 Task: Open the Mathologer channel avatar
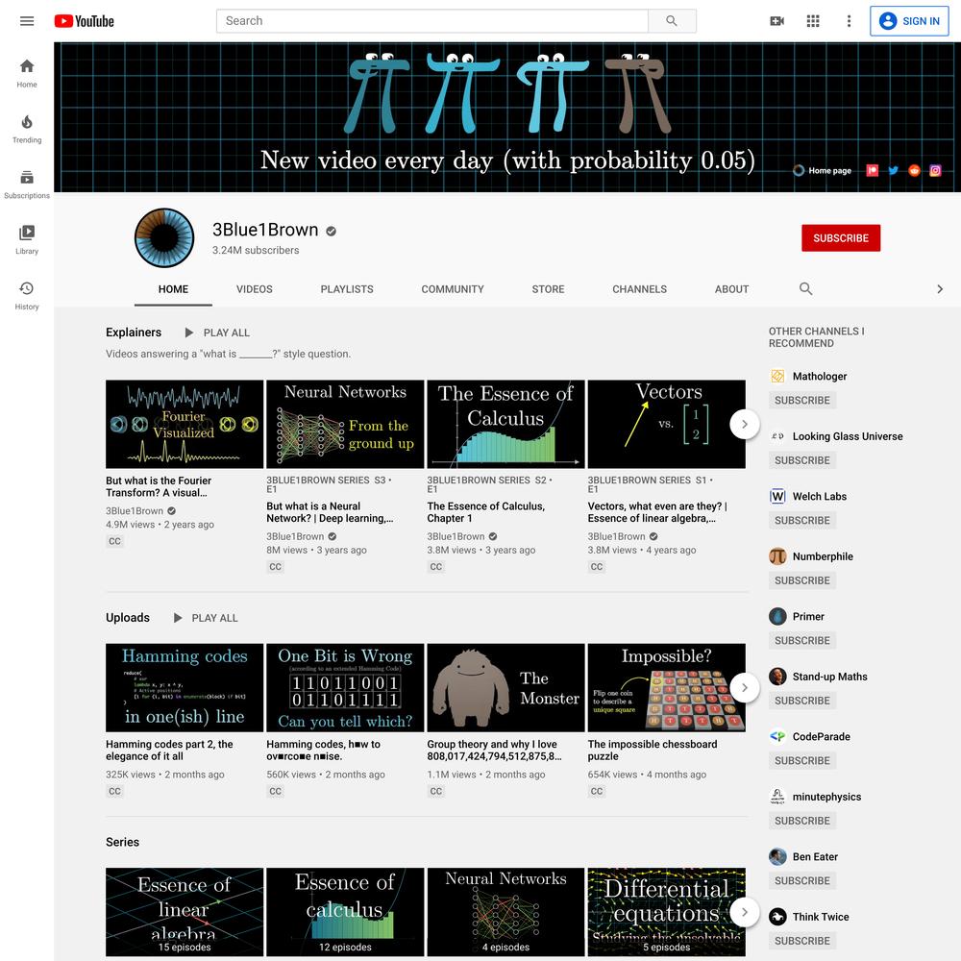coord(777,377)
